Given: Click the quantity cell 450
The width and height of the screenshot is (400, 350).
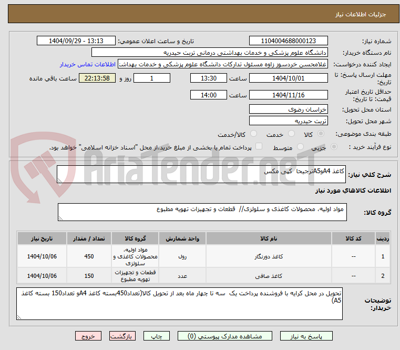Looking at the screenshot, I should tap(89, 256).
